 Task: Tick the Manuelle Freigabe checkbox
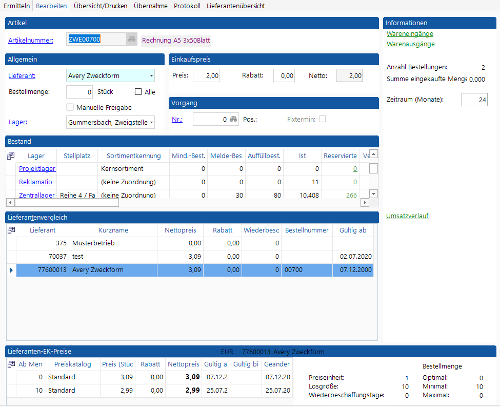click(x=70, y=107)
